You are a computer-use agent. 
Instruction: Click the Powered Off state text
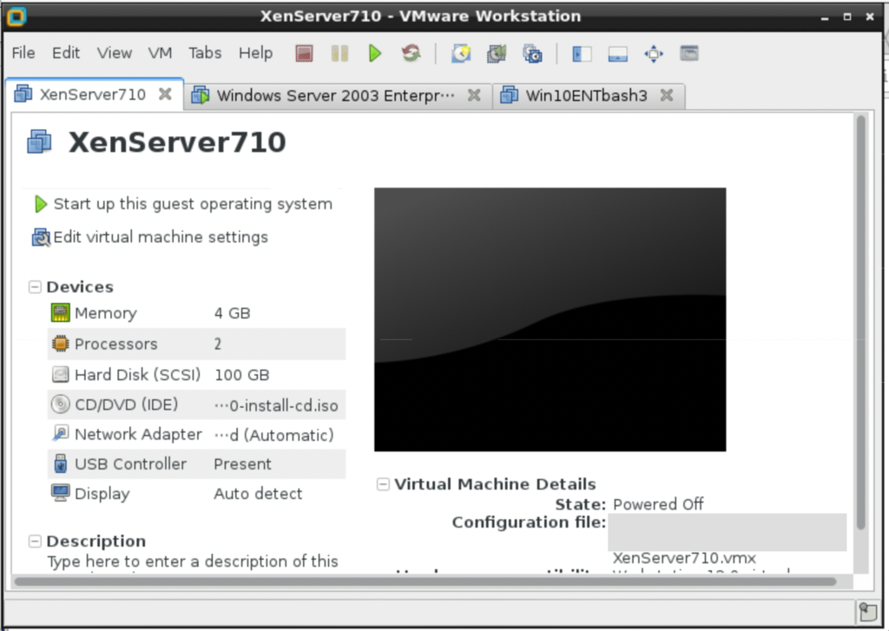658,504
